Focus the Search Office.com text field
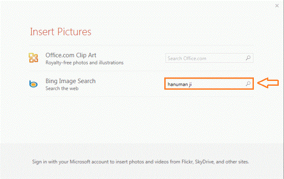 pos(204,58)
